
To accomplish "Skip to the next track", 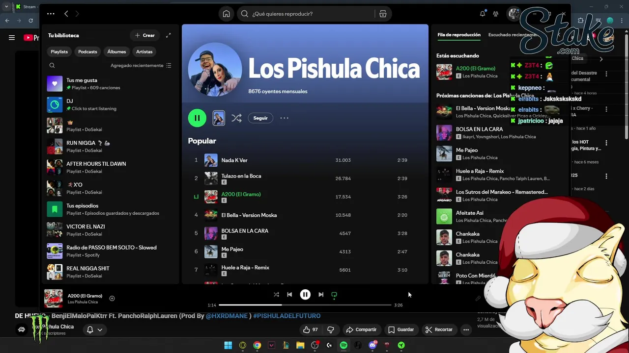I will pyautogui.click(x=321, y=295).
